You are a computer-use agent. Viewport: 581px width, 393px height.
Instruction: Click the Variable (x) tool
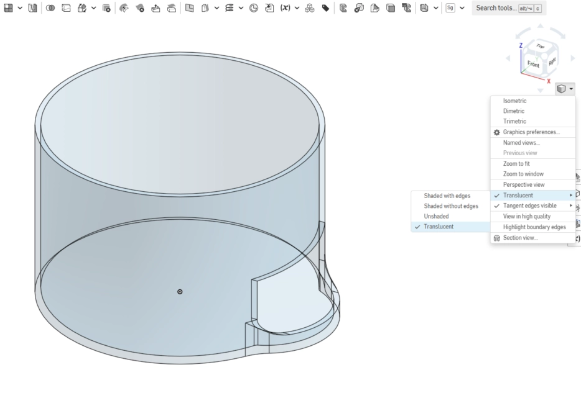(285, 8)
